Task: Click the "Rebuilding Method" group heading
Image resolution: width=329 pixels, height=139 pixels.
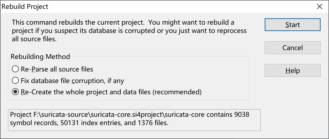Action: pyautogui.click(x=40, y=57)
